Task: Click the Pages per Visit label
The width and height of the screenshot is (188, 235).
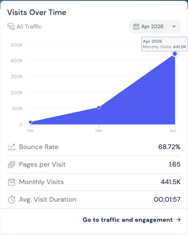Action: [42, 164]
